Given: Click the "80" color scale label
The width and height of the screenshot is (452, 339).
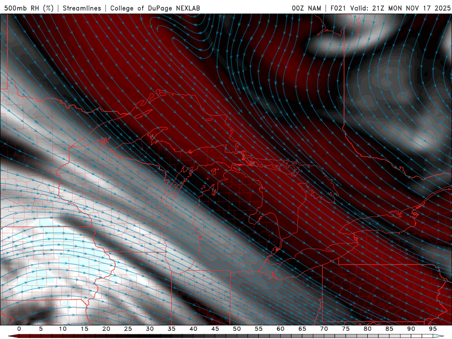Looking at the screenshot, I should click(x=367, y=329).
